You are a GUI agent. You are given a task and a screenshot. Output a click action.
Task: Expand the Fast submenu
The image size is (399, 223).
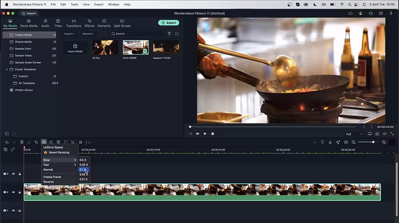click(x=59, y=165)
